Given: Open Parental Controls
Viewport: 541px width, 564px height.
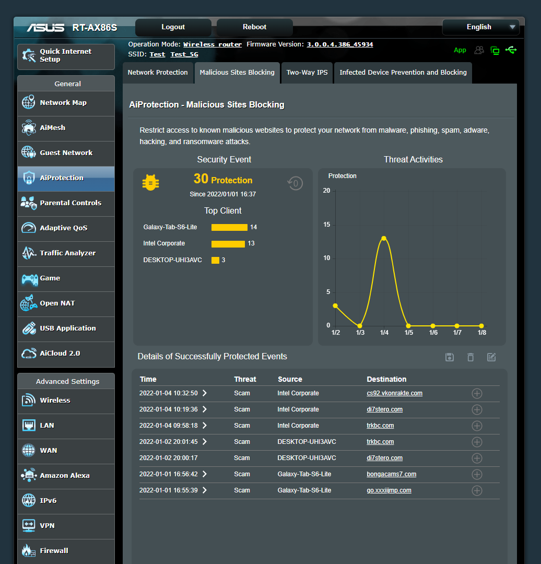Looking at the screenshot, I should pyautogui.click(x=66, y=204).
